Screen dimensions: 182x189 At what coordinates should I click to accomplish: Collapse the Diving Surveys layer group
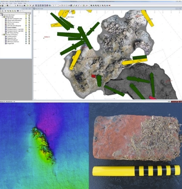2,17
